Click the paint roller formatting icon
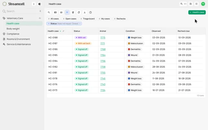This screenshot has height=130, width=208. (x=73, y=12)
